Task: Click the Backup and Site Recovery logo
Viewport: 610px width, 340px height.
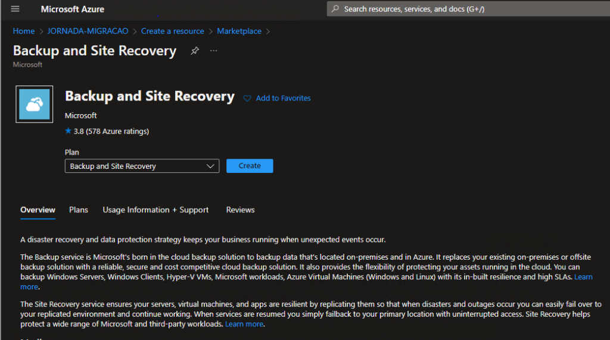Action: tap(34, 105)
